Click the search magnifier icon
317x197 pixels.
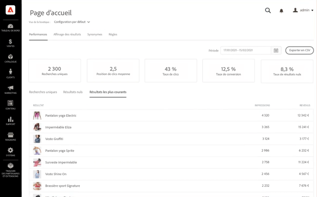coord(268,11)
